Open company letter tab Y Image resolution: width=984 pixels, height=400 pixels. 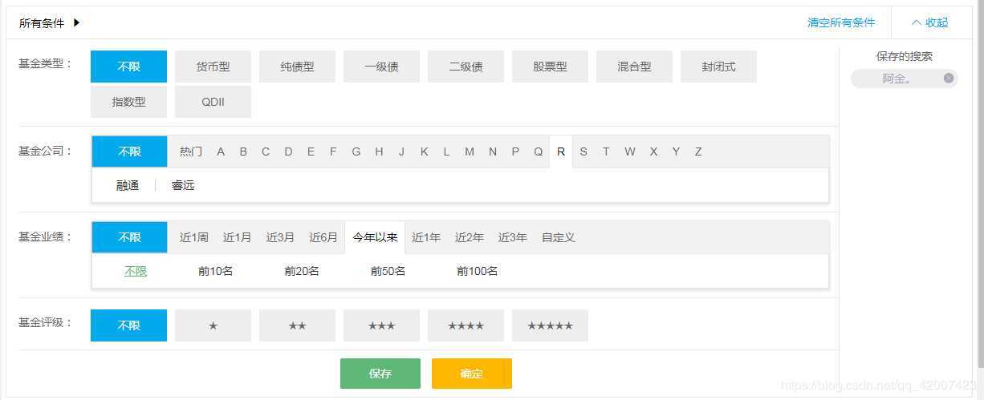pos(676,152)
